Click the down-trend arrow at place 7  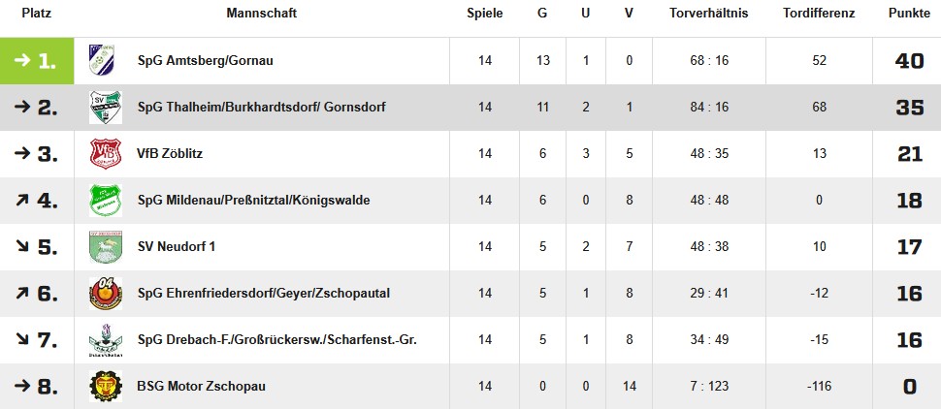tap(23, 339)
